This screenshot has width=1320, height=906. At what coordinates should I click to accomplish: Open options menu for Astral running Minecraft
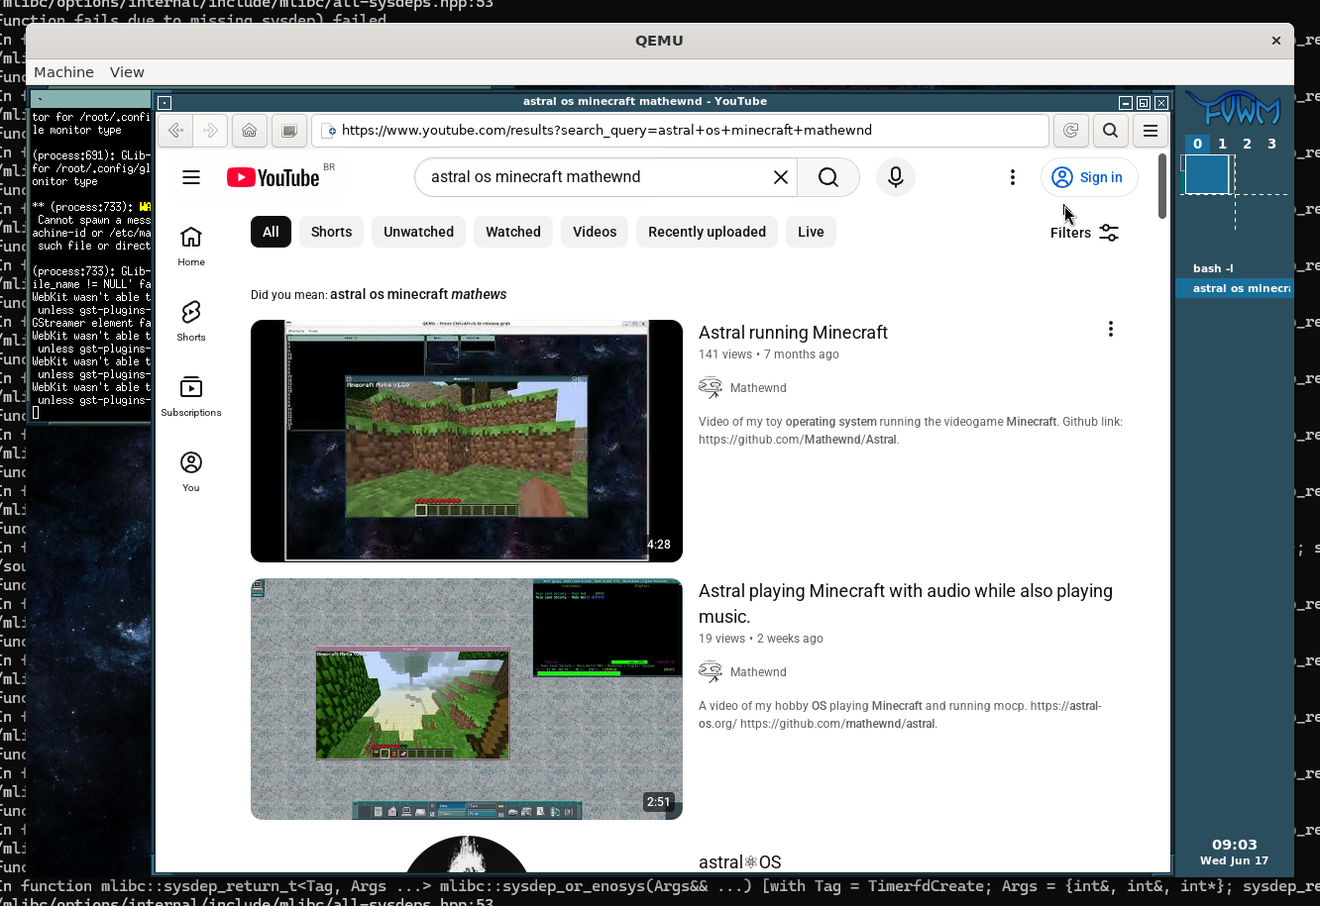tap(1111, 329)
